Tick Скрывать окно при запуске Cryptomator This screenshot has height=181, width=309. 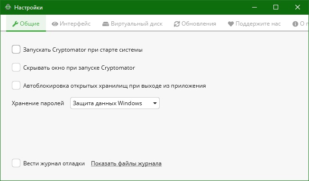[x=16, y=67]
